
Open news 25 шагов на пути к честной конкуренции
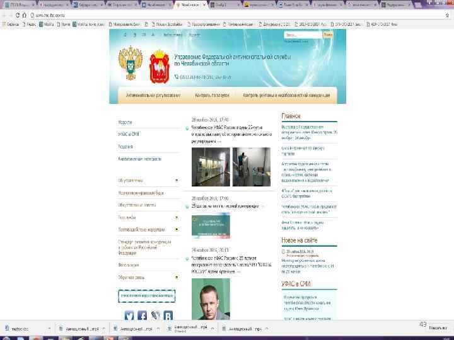(225, 206)
